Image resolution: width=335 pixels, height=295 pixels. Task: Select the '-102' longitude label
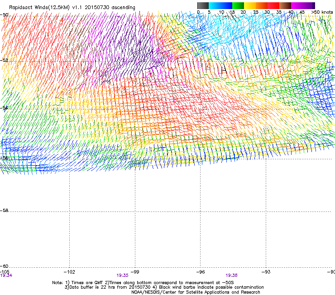69,272
